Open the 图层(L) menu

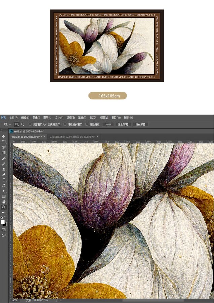click(47, 117)
